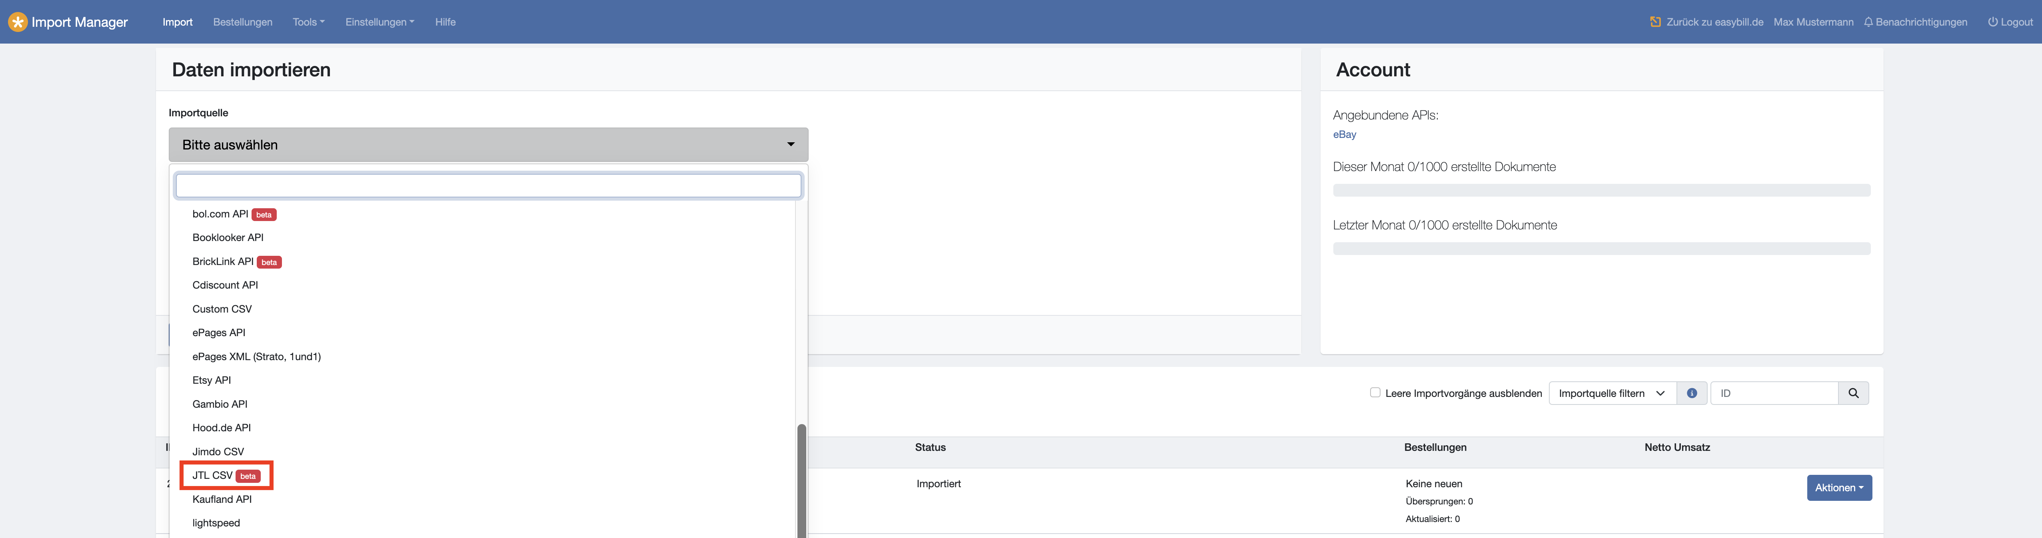Viewport: 2042px width, 538px height.
Task: Click the bell icon for Benachrichtigungen
Action: [1868, 22]
